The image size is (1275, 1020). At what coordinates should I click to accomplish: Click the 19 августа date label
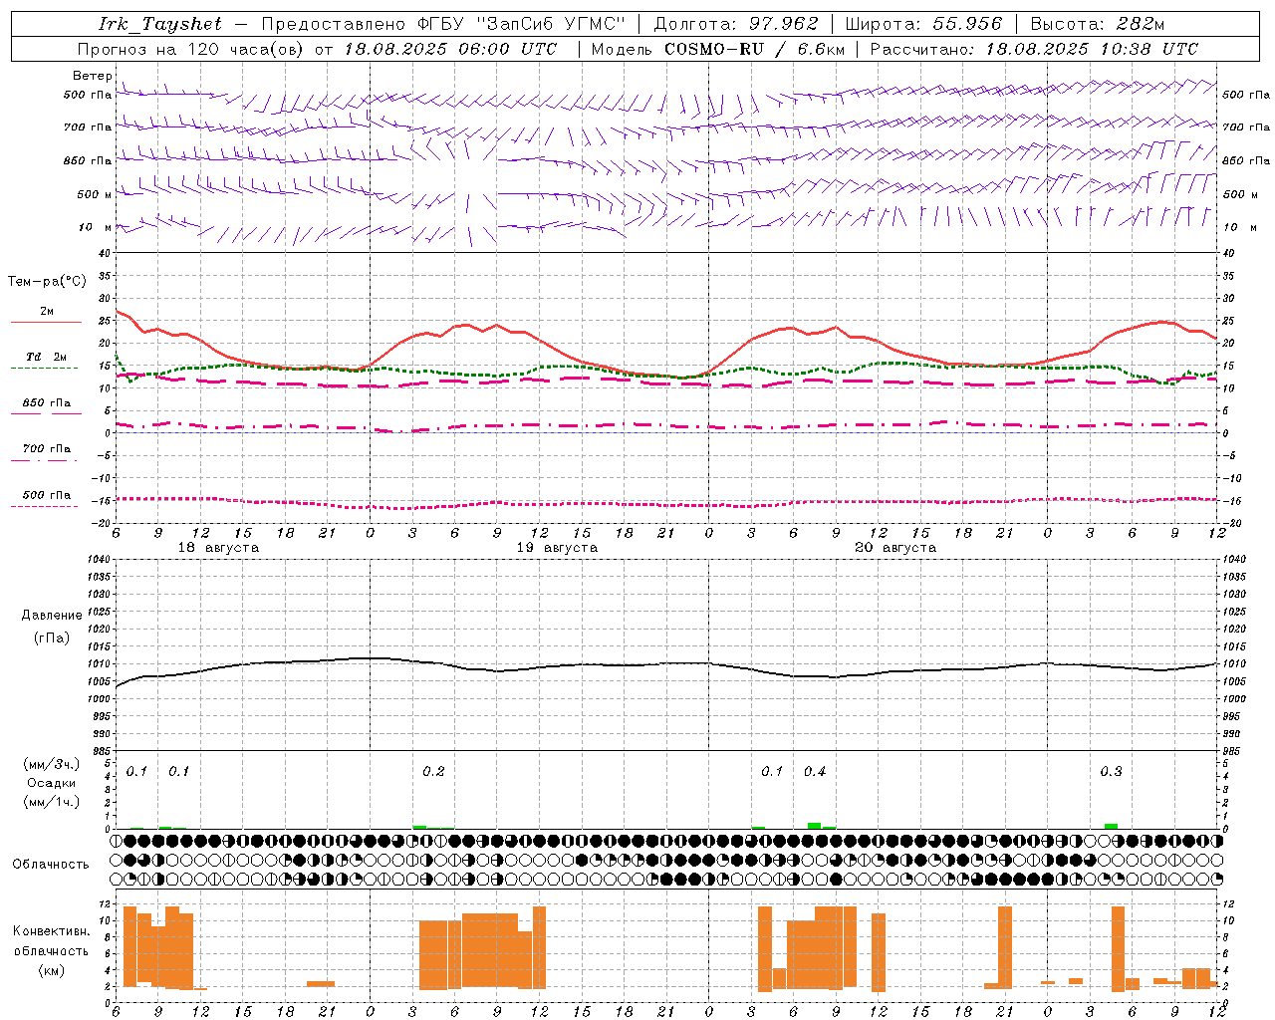pos(557,548)
